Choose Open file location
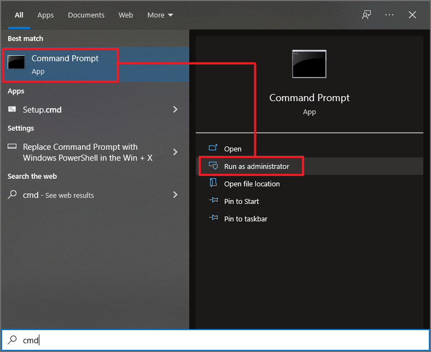The width and height of the screenshot is (431, 352). coord(310,184)
